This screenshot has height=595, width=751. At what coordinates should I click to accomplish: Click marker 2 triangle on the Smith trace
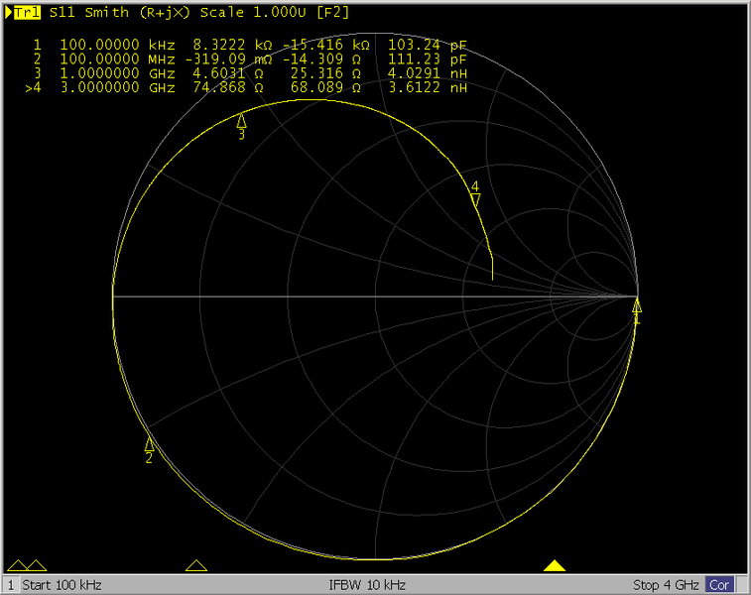150,443
